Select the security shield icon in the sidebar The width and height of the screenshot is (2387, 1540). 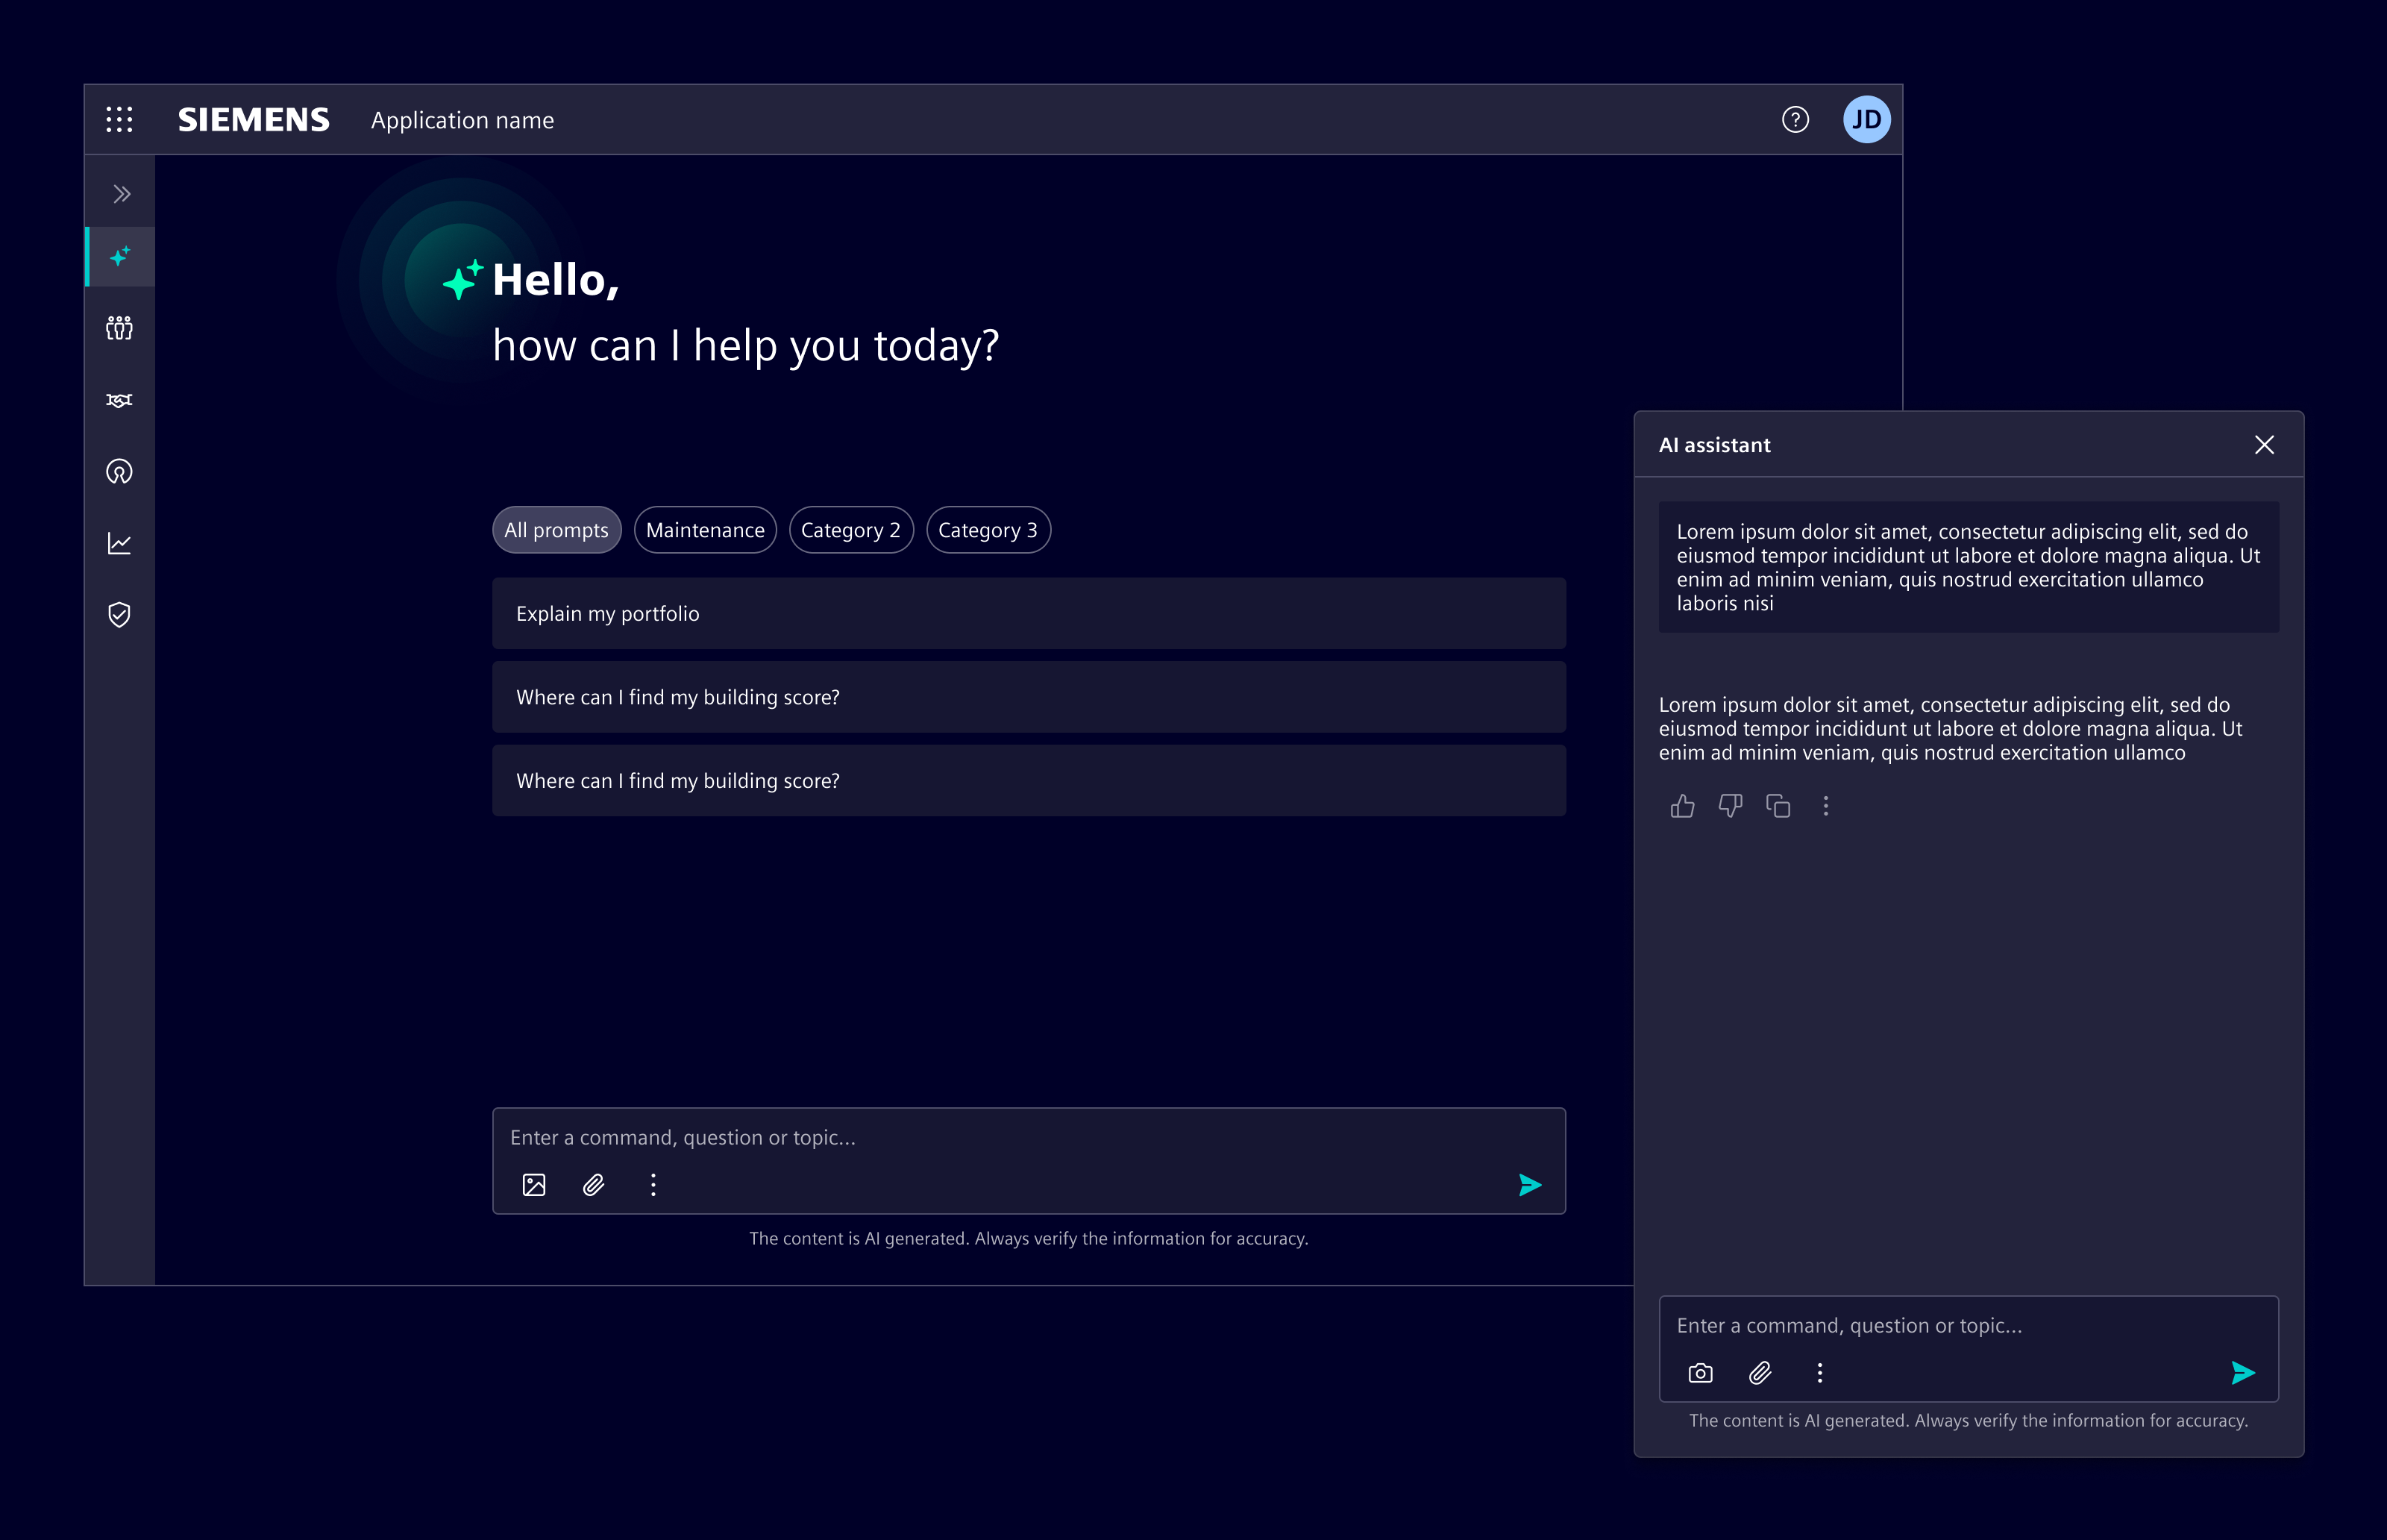click(x=119, y=615)
